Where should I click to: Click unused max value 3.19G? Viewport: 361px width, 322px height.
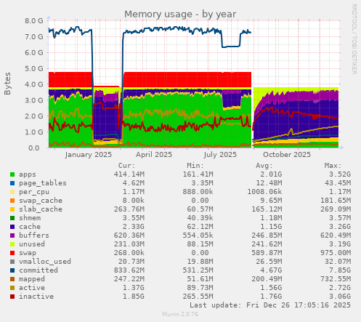tap(340, 244)
